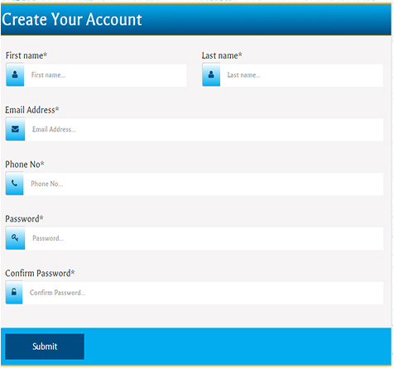Activate the Confirm Password entry field
The width and height of the screenshot is (394, 368).
point(203,293)
